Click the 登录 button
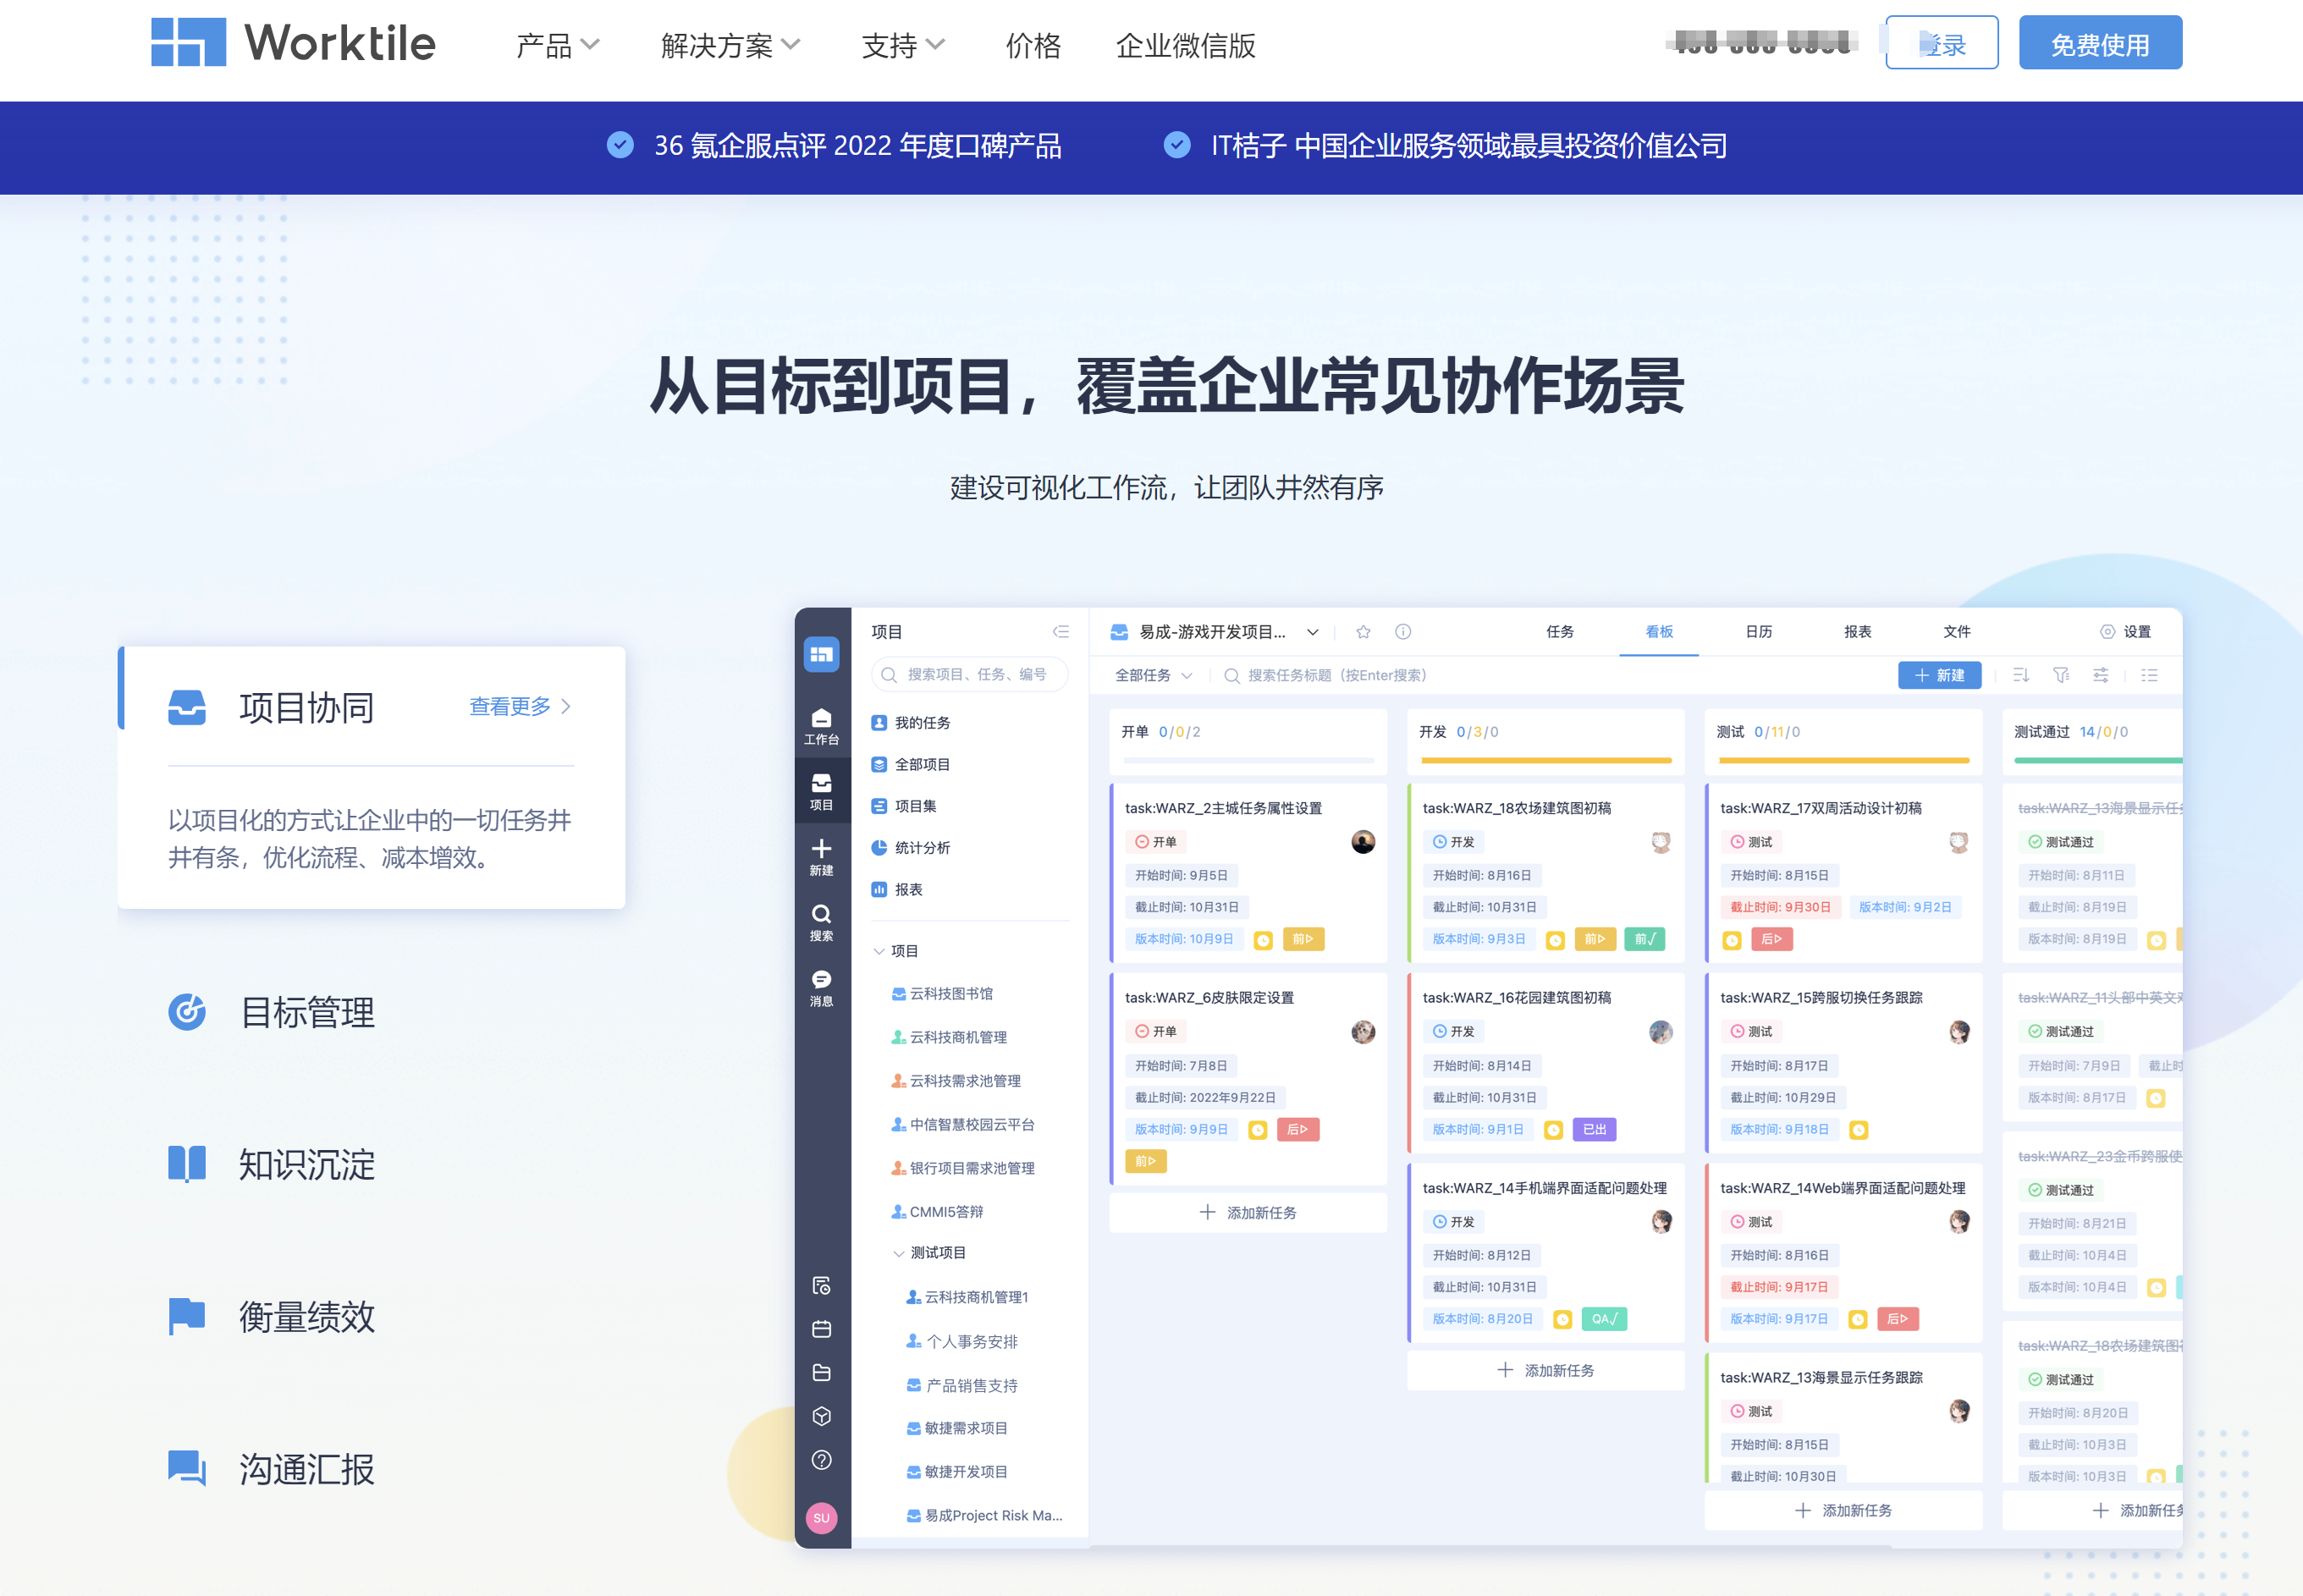 1942,43
